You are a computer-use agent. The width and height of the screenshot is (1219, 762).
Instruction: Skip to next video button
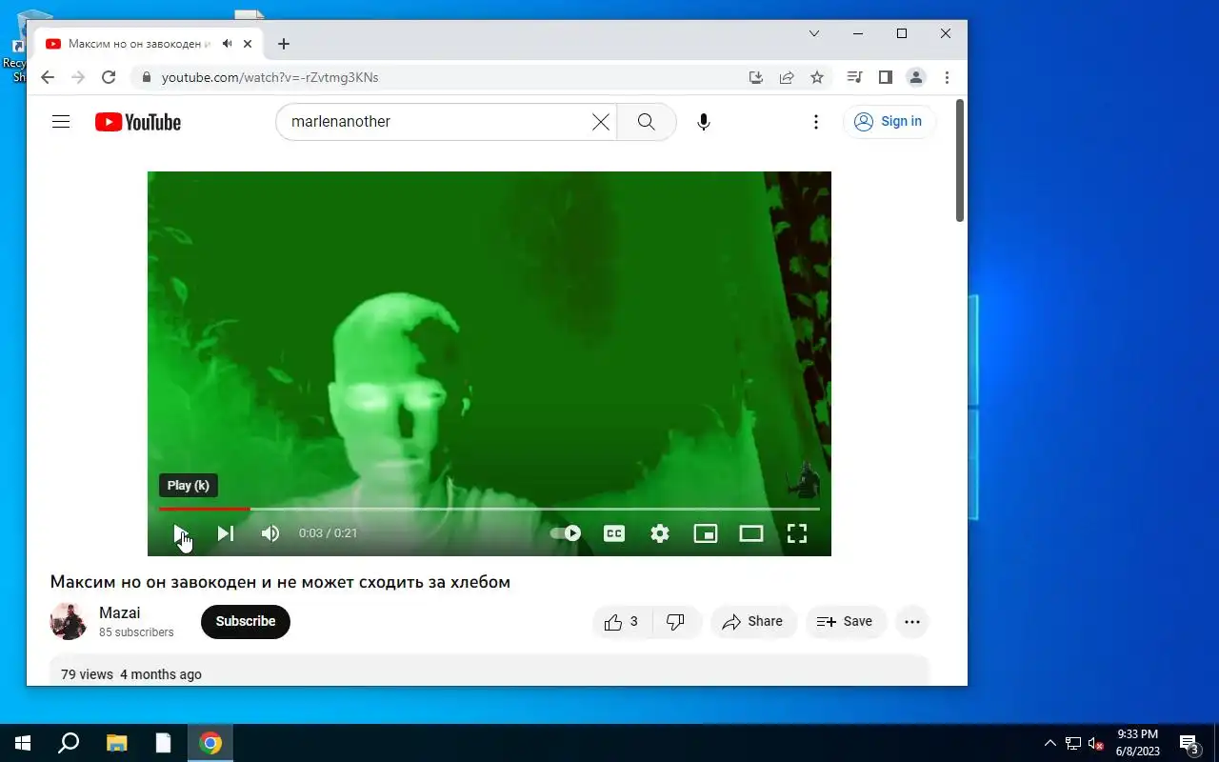pos(226,533)
